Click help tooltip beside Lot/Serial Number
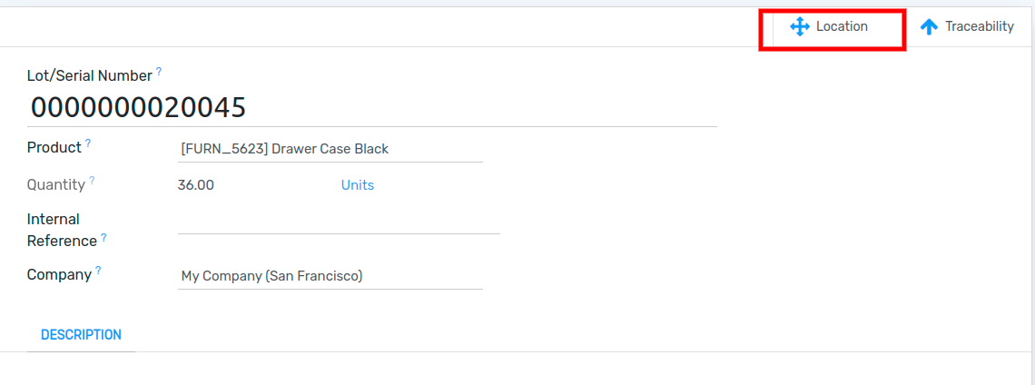This screenshot has height=385, width=1035. [158, 72]
